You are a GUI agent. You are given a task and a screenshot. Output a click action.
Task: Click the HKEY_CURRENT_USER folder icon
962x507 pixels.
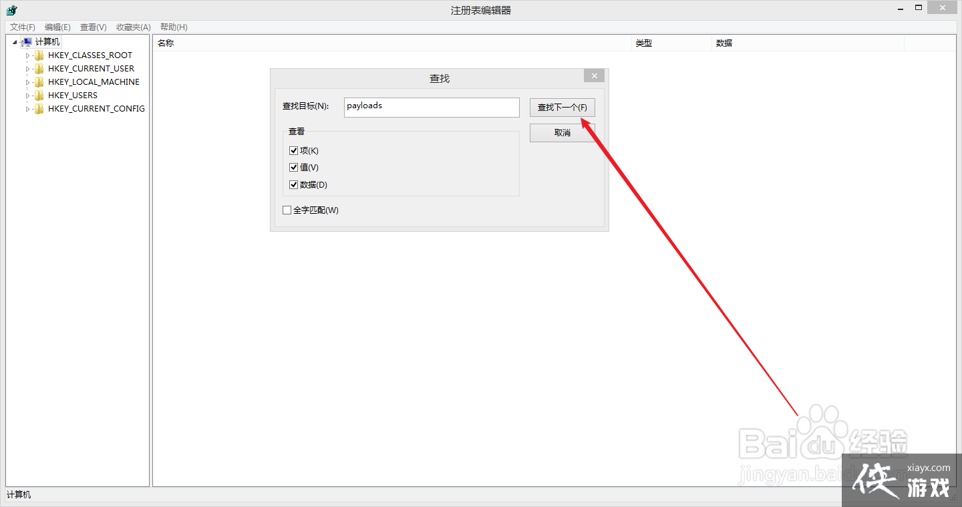click(x=39, y=69)
